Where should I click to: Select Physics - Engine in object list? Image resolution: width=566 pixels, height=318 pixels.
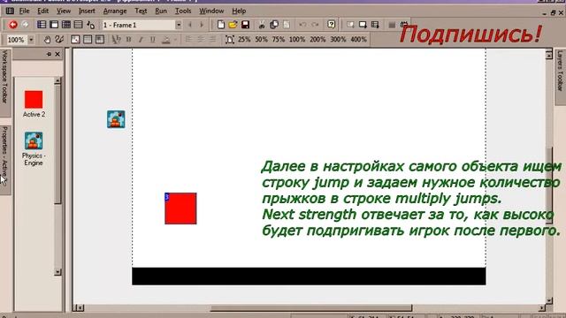click(34, 148)
